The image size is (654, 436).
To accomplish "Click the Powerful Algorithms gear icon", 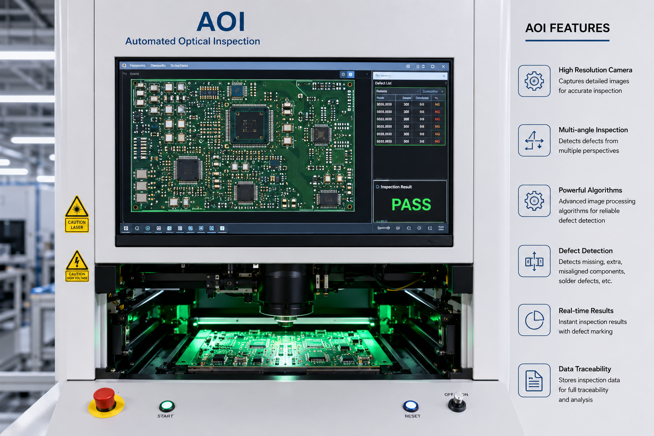I will pyautogui.click(x=534, y=201).
